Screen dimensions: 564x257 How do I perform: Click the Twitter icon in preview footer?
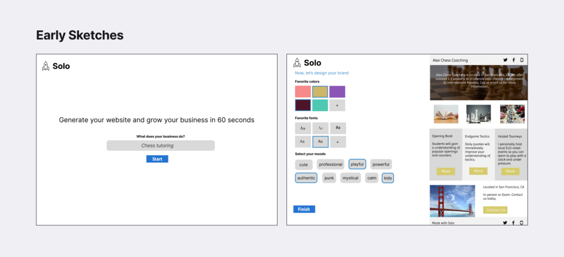505,222
